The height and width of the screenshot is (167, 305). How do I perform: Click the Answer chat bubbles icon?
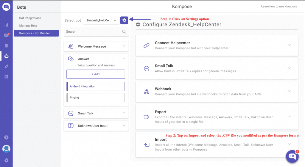pos(71,59)
